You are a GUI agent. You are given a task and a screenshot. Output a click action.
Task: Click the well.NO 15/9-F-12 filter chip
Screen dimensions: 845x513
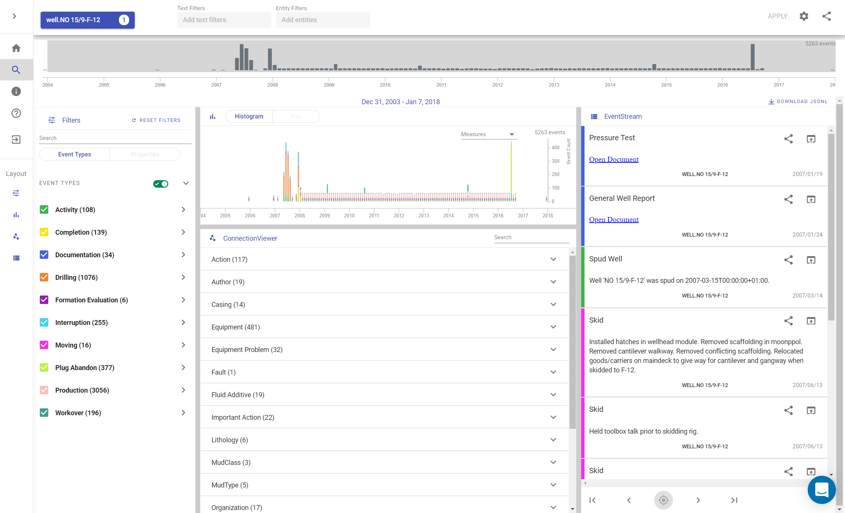(x=88, y=20)
